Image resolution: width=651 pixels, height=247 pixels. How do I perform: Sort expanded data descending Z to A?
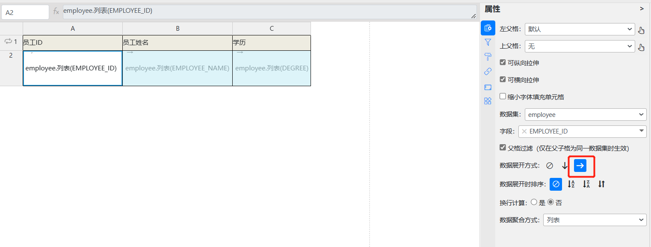586,184
